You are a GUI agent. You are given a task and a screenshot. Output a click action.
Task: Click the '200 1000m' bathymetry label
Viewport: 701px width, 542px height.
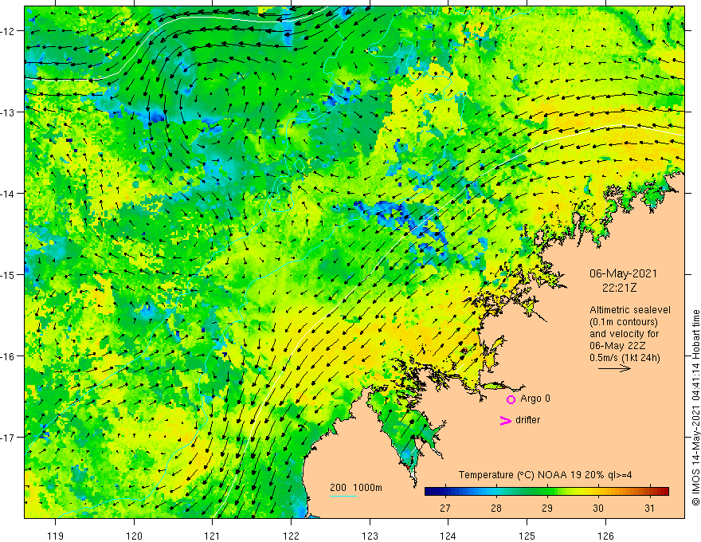(x=356, y=488)
